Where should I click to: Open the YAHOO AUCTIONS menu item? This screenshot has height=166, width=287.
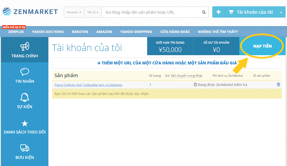coord(48,32)
